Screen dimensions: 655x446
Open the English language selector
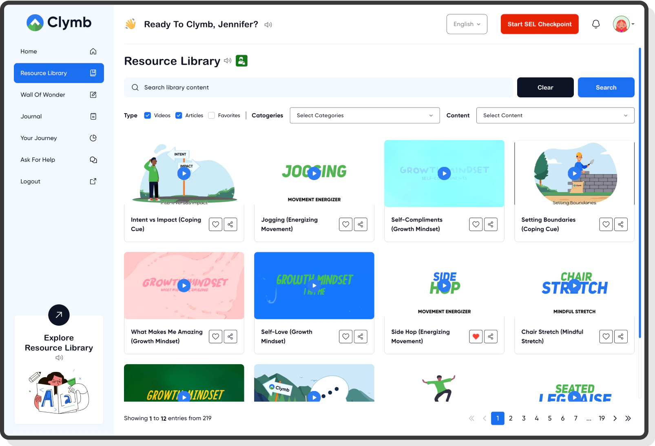[x=467, y=24]
